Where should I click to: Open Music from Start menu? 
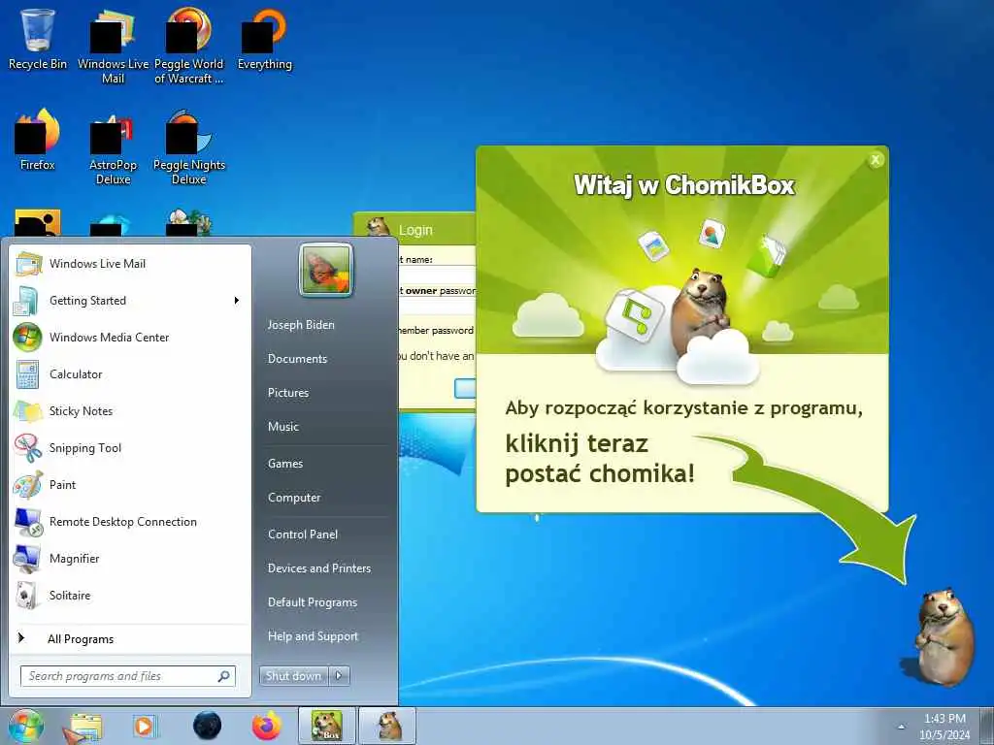282,427
